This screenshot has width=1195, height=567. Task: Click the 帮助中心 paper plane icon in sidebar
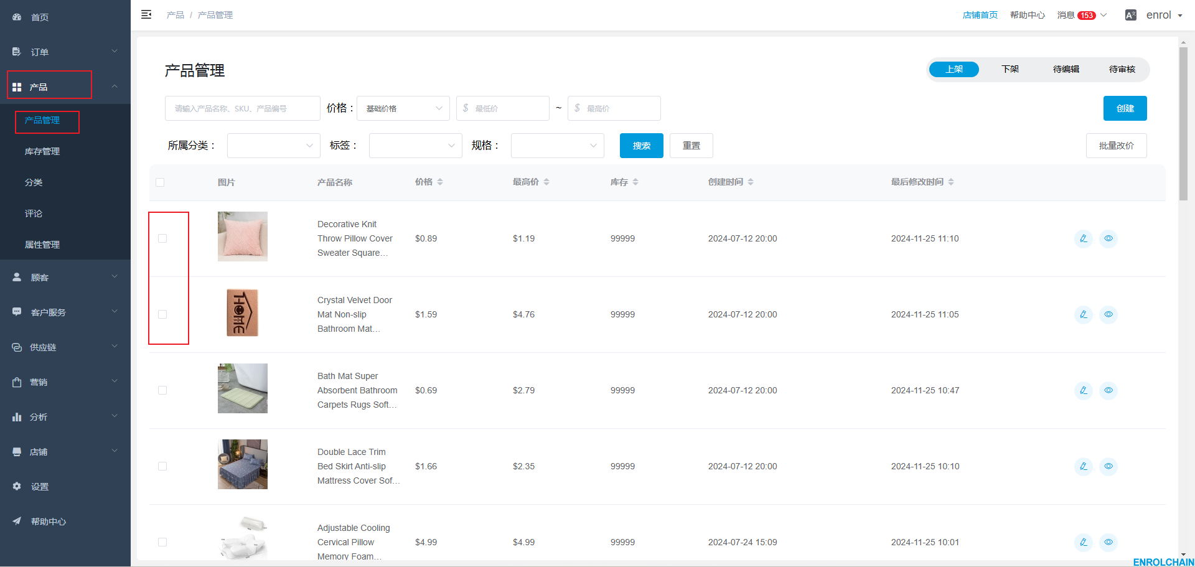17,521
